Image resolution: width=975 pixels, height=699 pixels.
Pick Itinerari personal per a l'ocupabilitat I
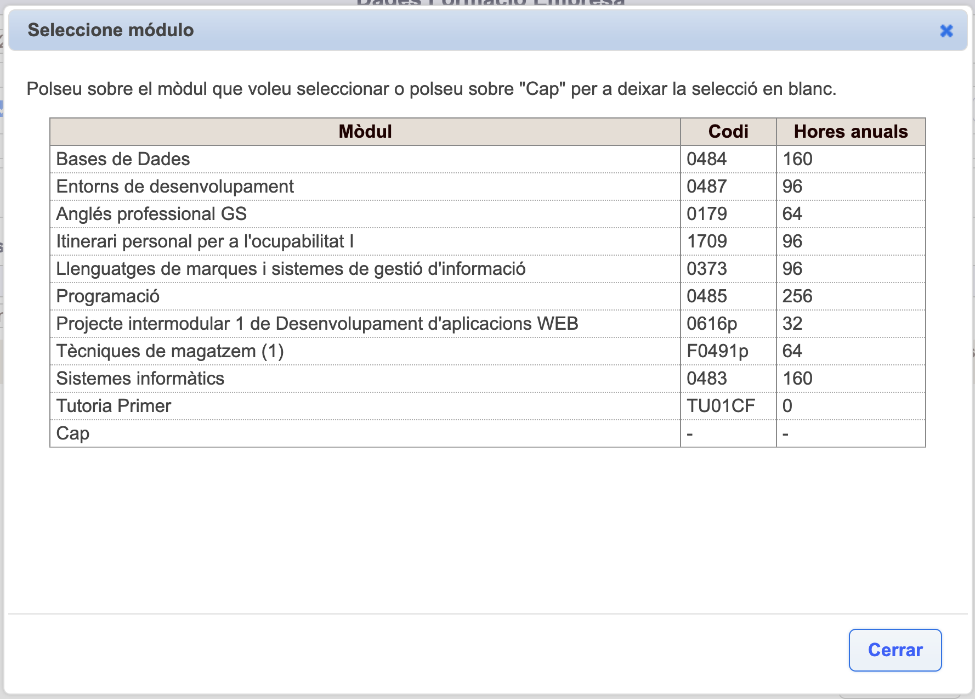(x=205, y=241)
